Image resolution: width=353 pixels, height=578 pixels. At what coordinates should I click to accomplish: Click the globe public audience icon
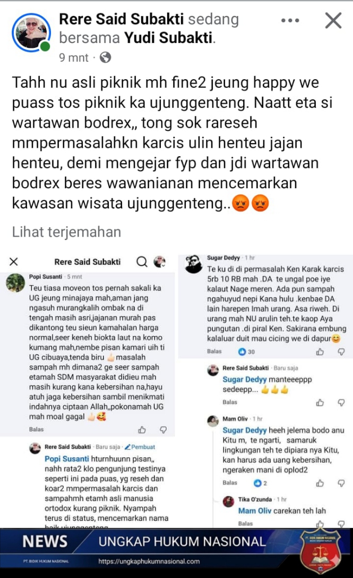click(105, 57)
